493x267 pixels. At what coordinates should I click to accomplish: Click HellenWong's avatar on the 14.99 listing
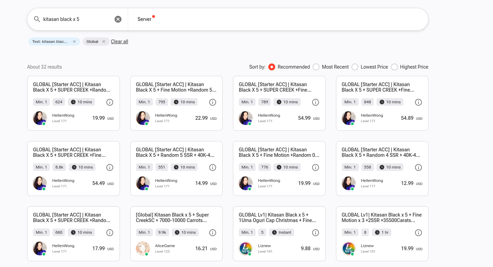coord(143,183)
